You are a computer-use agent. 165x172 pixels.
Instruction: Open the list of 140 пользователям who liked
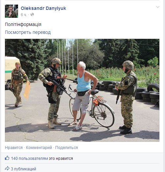click(x=30, y=159)
